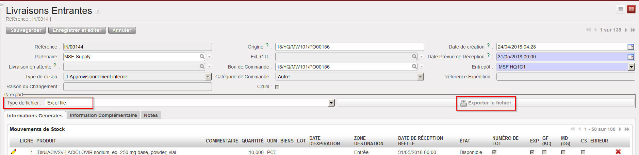Click Sauvegarder button
Screen dimensions: 639x155
click(x=26, y=30)
